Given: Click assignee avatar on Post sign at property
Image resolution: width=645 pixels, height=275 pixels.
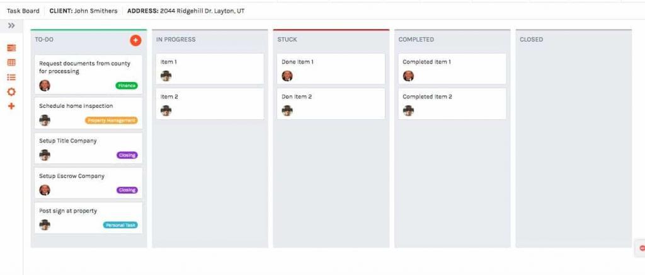Looking at the screenshot, I should [x=45, y=225].
